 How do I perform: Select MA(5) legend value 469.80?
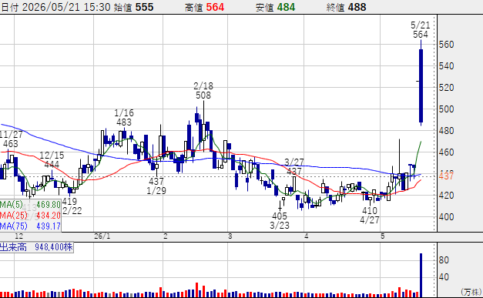[x=49, y=205]
